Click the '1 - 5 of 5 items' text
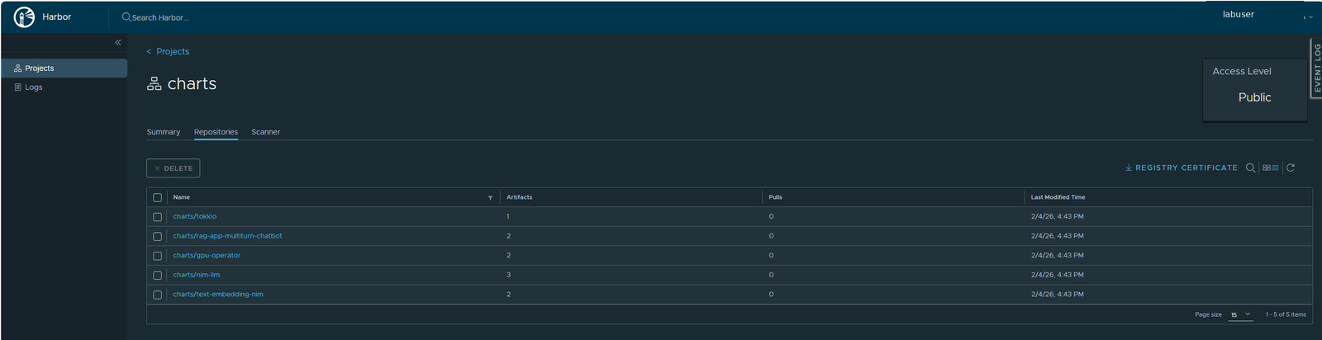1322x340 pixels. coord(1286,314)
